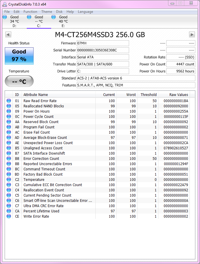Click status orb of Ultra DMA CRC Error Rate
This screenshot has height=264, width=200.
coord(9,206)
